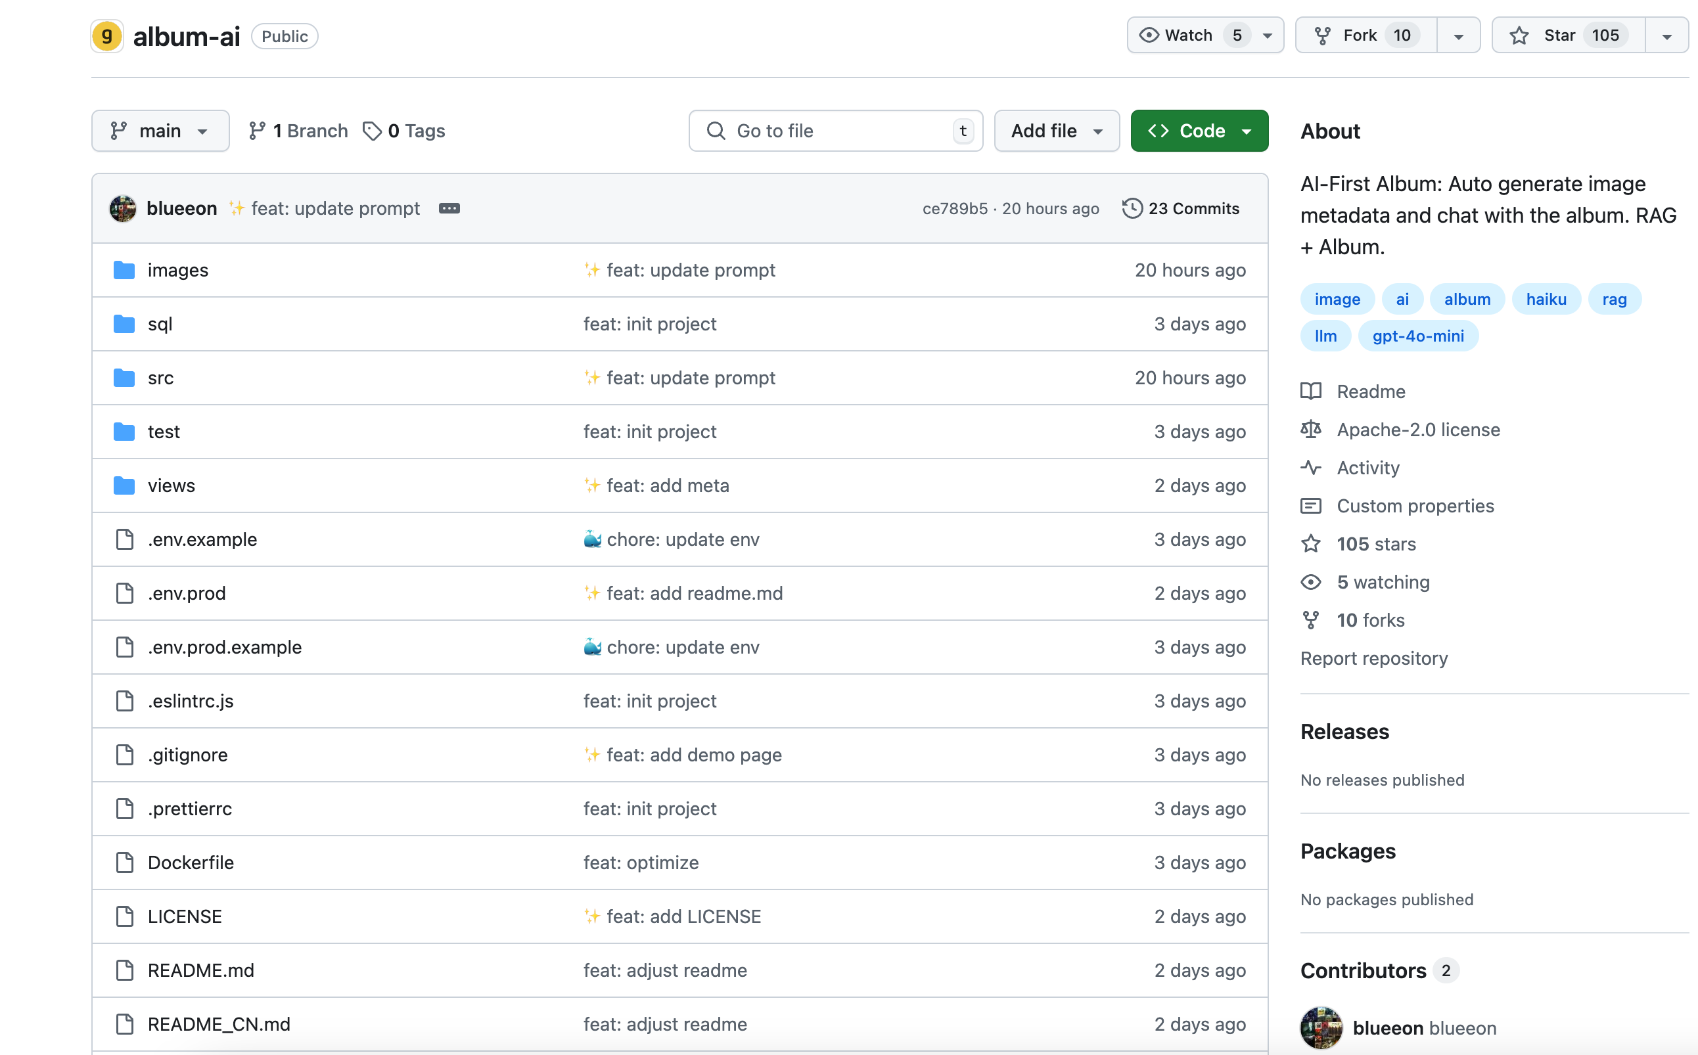Open 'feat: add LICENSE' commit message
The height and width of the screenshot is (1055, 1698).
[683, 916]
